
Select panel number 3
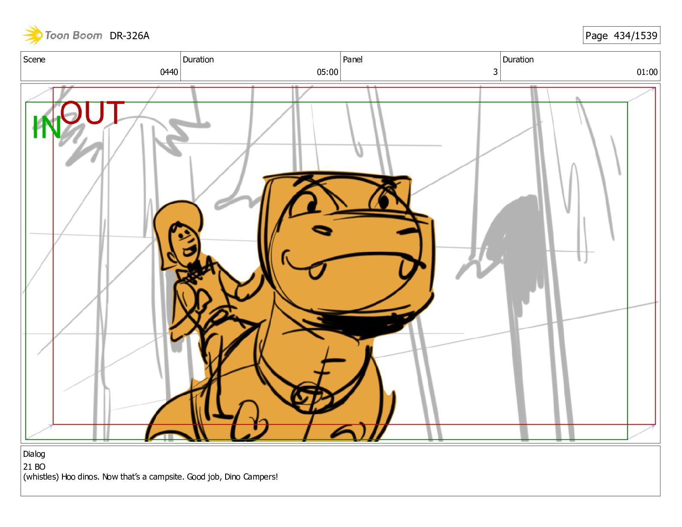pyautogui.click(x=495, y=72)
